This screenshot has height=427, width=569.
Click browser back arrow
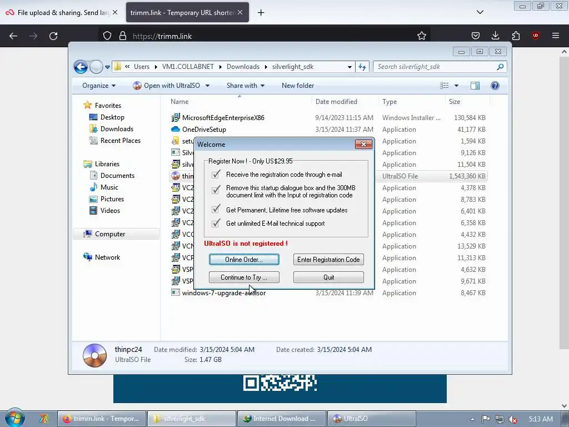(x=13, y=36)
